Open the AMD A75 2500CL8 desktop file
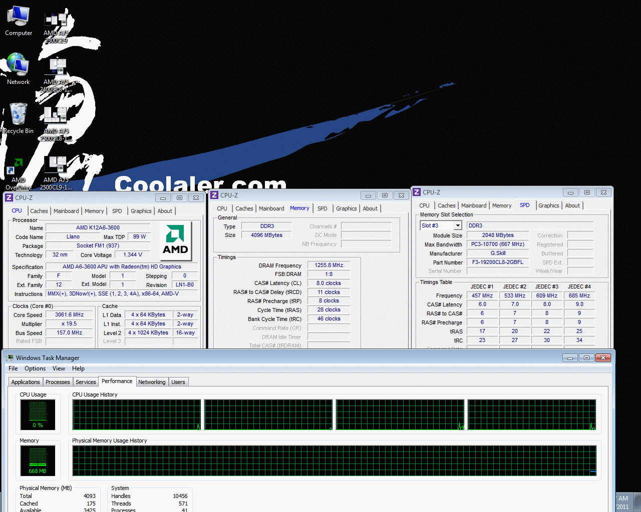This screenshot has width=641, height=512. (x=56, y=124)
